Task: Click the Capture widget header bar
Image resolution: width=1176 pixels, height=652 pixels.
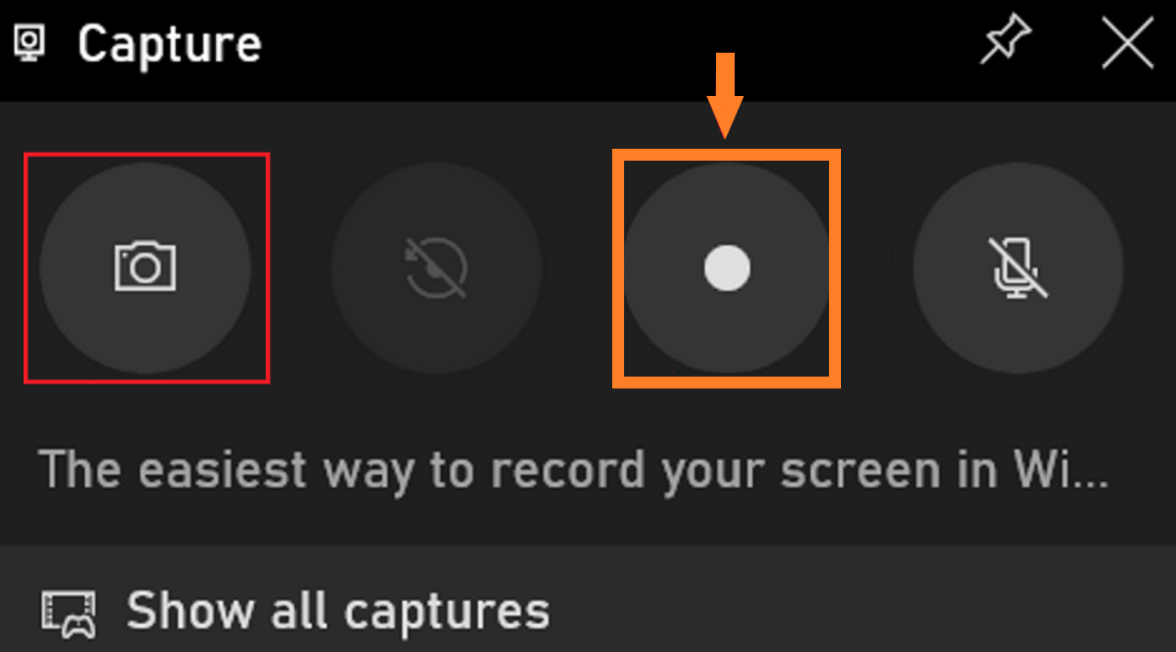Action: coord(588,43)
